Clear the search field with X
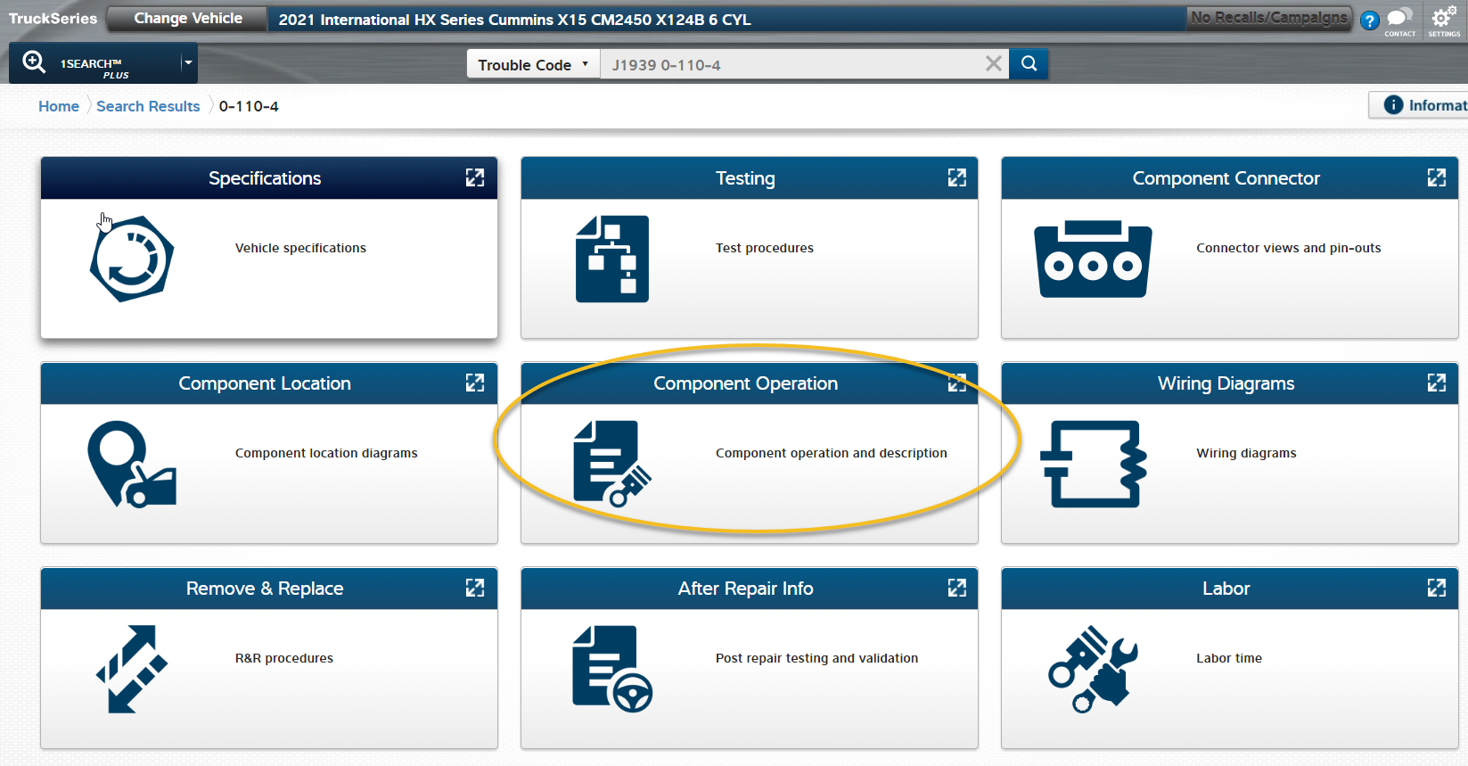The image size is (1468, 766). [993, 63]
